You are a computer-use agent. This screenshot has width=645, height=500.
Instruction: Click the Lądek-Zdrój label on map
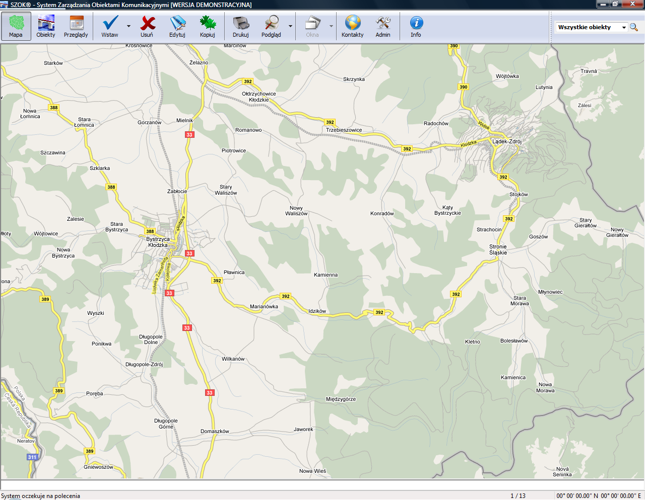tap(507, 141)
